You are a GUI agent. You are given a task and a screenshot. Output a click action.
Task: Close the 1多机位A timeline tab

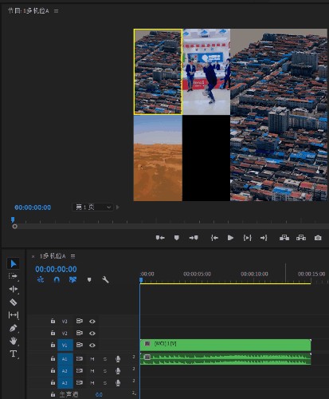click(33, 256)
